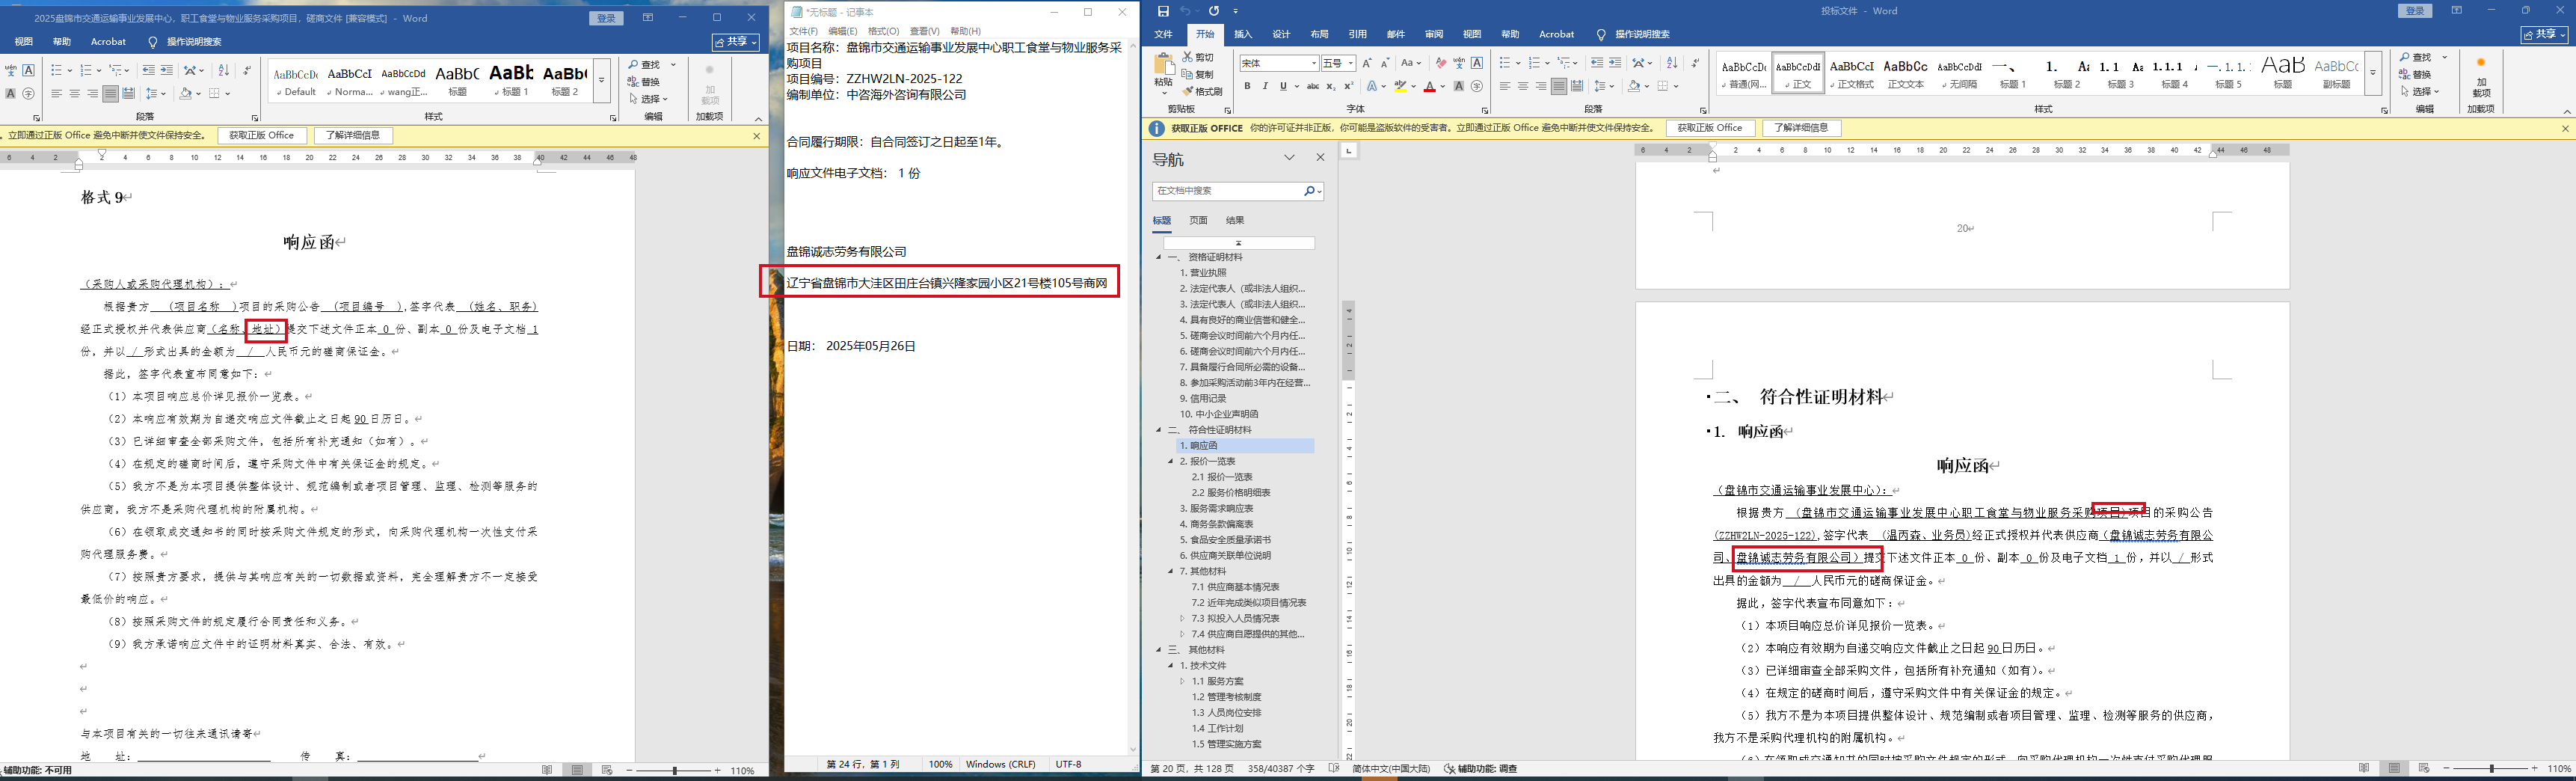Click the enclosed character icon in 投标文件 Word
Image resolution: width=2576 pixels, height=781 pixels.
point(1477,87)
